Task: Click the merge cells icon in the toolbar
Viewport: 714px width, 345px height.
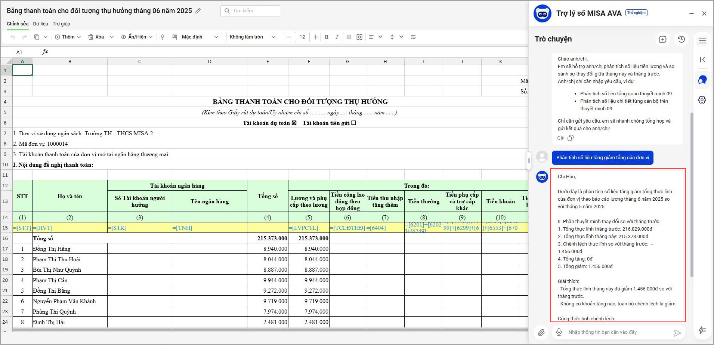Action: click(359, 37)
